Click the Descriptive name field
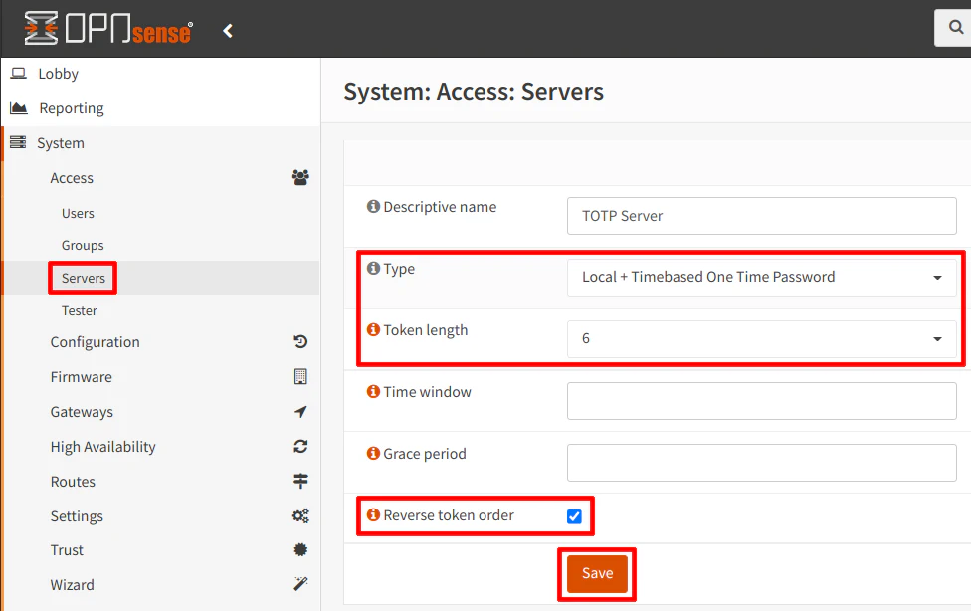Viewport: 971px width, 611px height. [762, 216]
